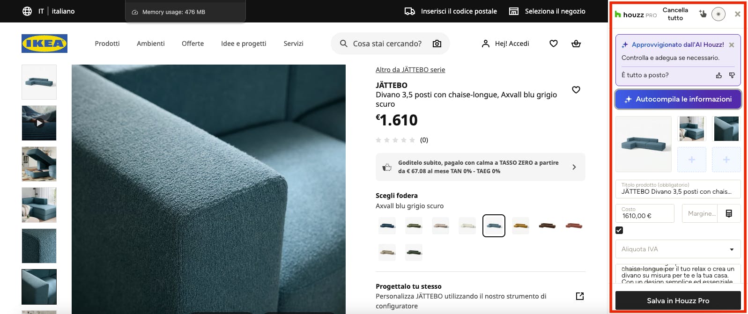Open the wishlist heart in the header
This screenshot has width=748, height=314.
pos(554,44)
